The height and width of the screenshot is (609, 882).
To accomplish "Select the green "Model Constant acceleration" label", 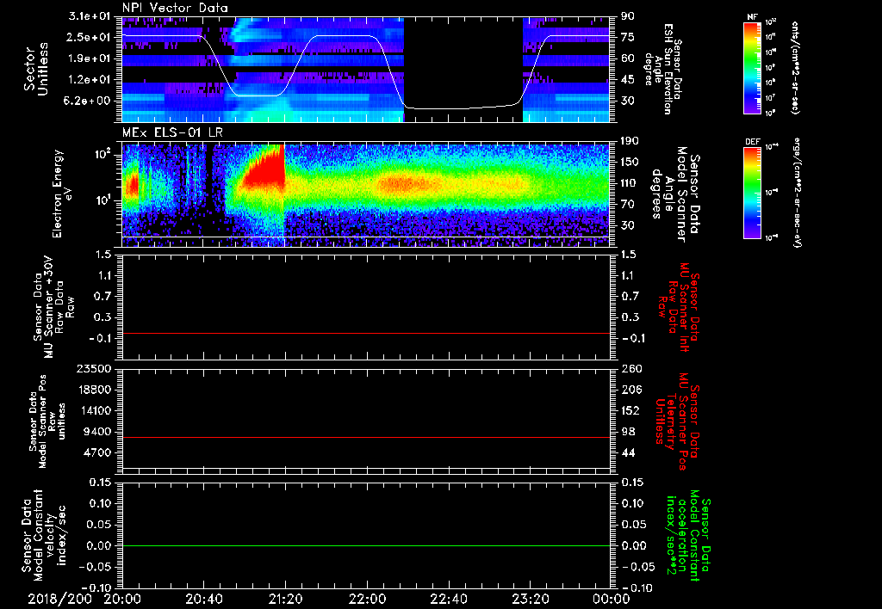I will pos(687,536).
